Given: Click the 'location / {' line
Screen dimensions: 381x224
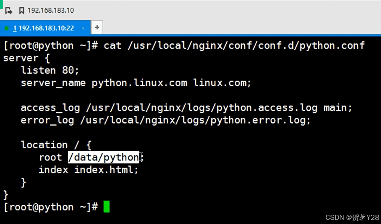Looking at the screenshot, I should coord(56,145).
